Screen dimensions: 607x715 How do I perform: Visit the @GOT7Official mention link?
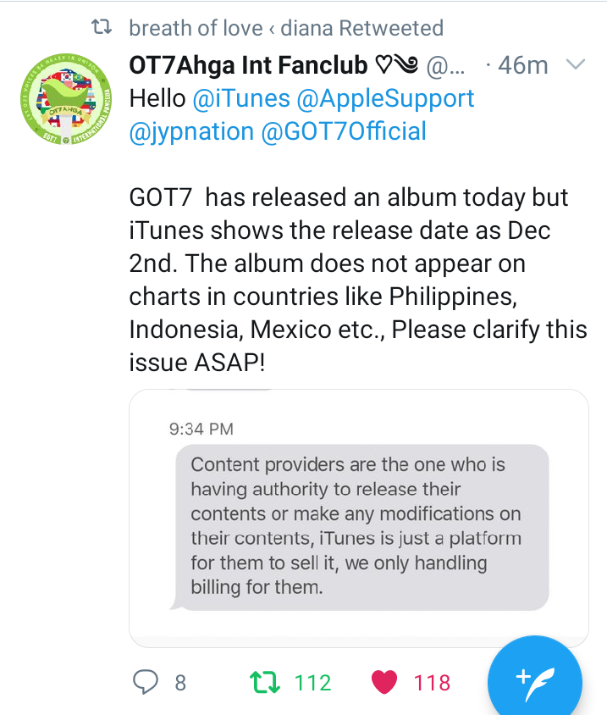coord(344,132)
